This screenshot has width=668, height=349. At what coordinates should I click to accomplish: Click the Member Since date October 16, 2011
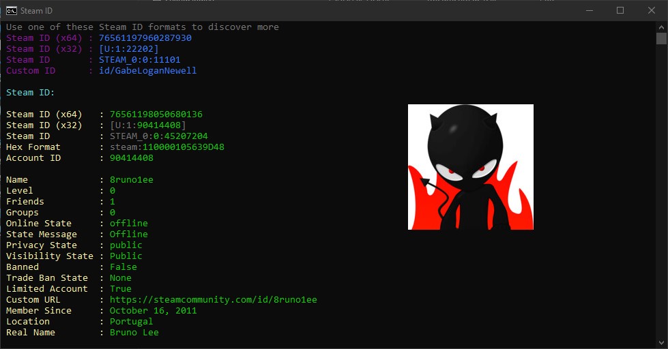154,311
